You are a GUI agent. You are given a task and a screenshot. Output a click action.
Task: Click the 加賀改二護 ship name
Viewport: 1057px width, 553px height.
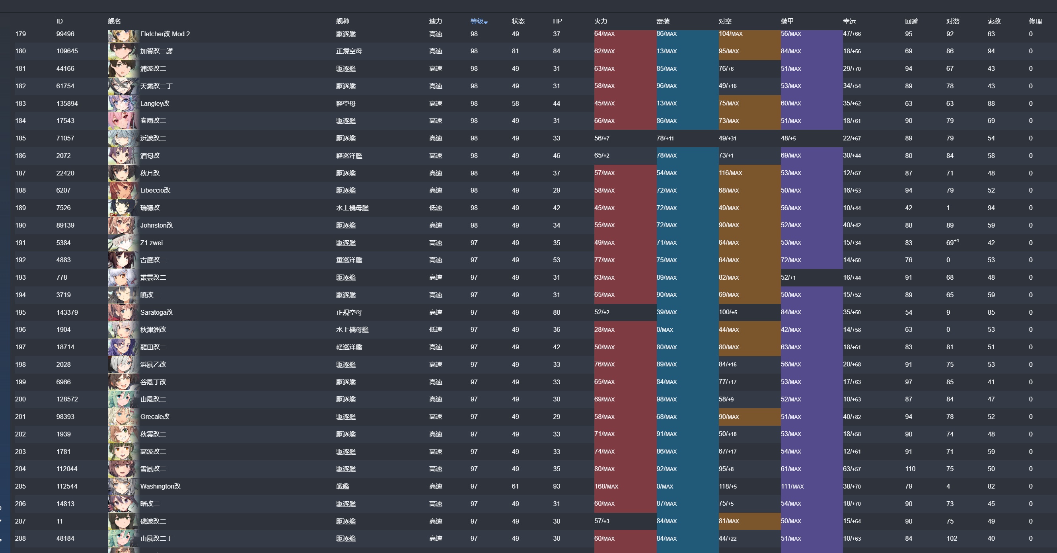(156, 51)
